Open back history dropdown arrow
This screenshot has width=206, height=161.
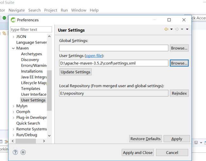(171, 29)
